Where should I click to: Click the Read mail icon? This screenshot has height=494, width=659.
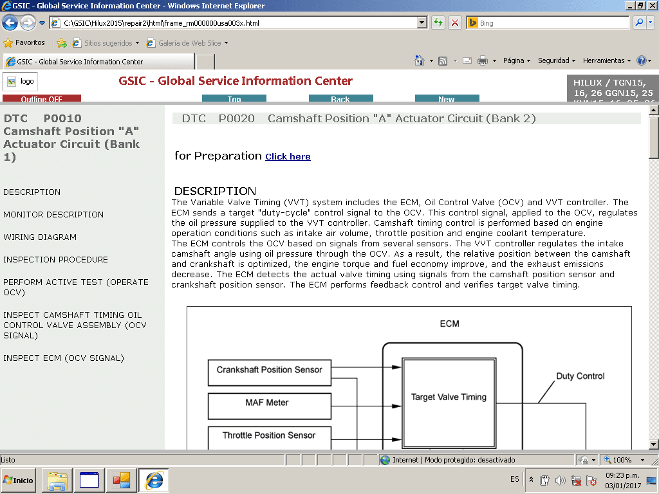click(x=467, y=61)
